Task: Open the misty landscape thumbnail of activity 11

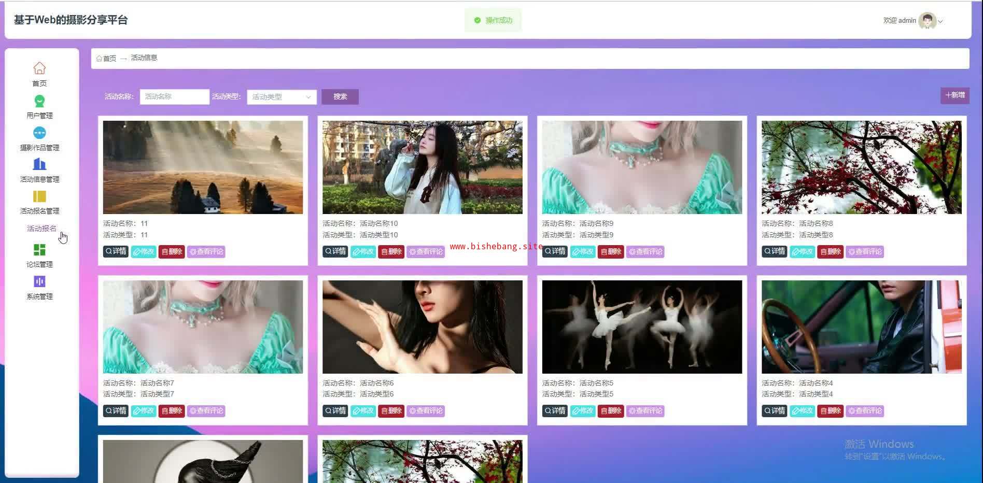Action: pos(203,167)
